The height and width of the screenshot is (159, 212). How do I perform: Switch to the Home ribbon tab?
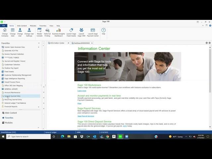point(12,26)
